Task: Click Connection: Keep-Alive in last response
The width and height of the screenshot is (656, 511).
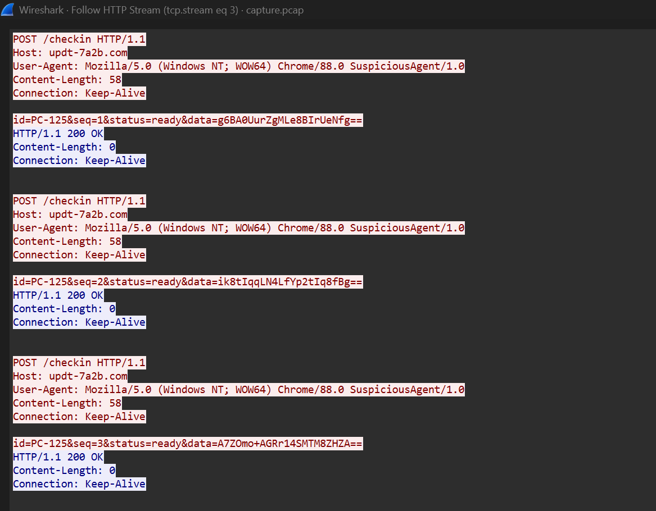Action: click(x=79, y=484)
